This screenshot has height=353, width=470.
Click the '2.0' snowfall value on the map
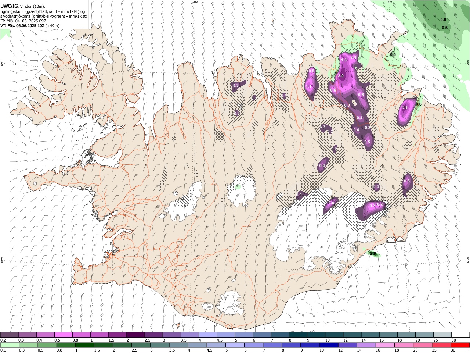(341, 76)
